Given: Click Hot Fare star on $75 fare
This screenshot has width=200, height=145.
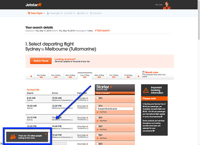Looking at the screenshot, I should click(98, 112).
